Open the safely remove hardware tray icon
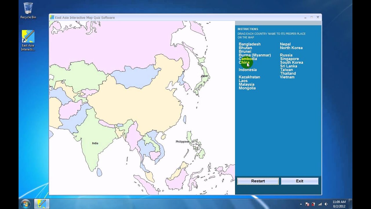 pos(314,204)
